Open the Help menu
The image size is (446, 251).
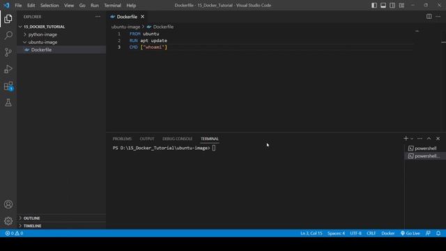click(131, 5)
